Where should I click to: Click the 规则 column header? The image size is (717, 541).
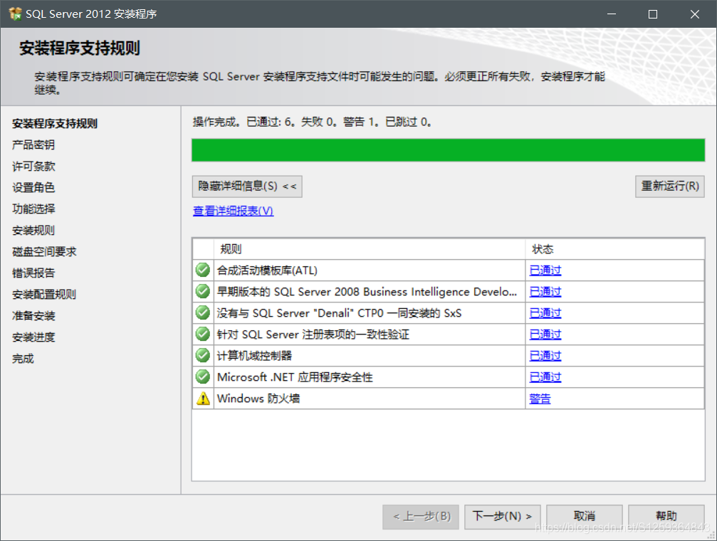pyautogui.click(x=370, y=249)
